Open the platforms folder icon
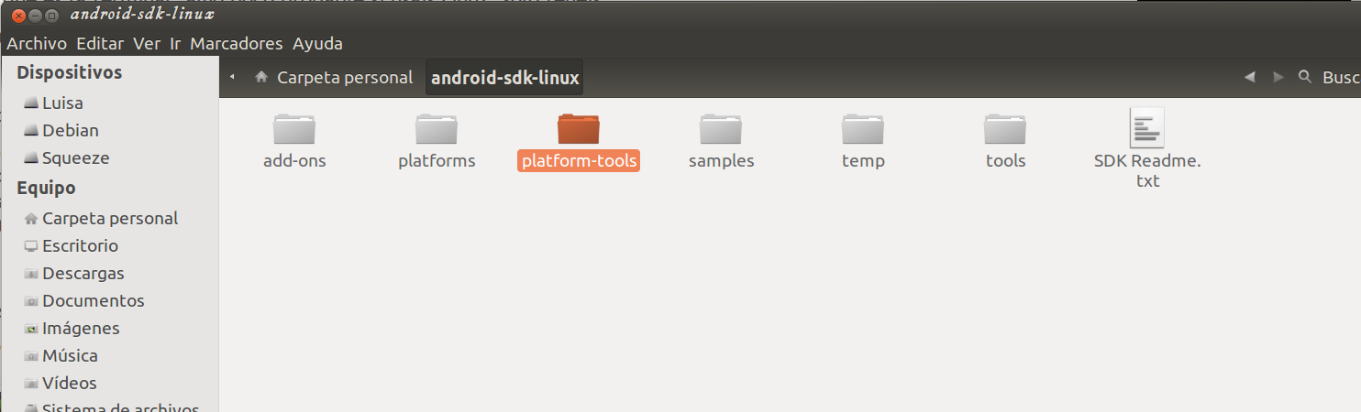1361x412 pixels. pos(437,130)
